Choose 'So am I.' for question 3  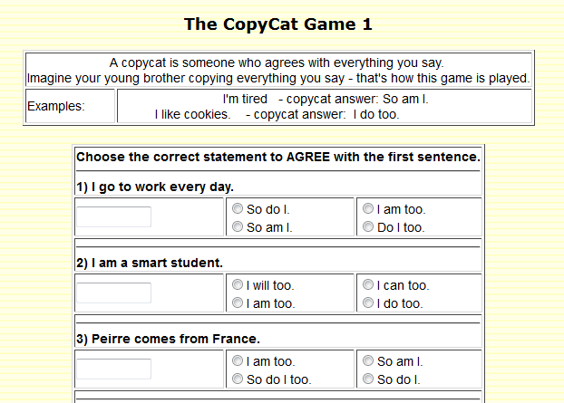pyautogui.click(x=368, y=360)
